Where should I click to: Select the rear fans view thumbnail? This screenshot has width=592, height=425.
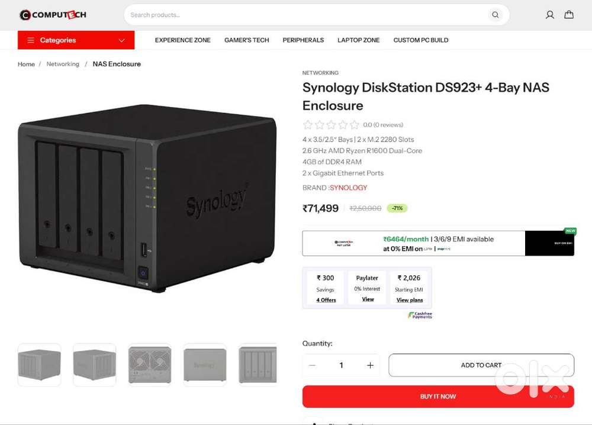150,365
